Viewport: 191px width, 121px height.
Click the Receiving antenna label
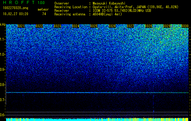pyautogui.click(x=70, y=14)
